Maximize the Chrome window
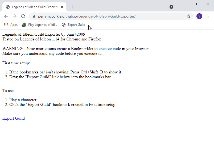214x154 pixels. point(195,4)
